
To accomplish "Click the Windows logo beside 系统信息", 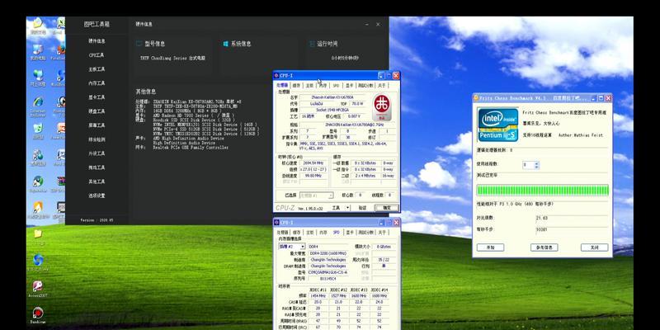I will 225,44.
